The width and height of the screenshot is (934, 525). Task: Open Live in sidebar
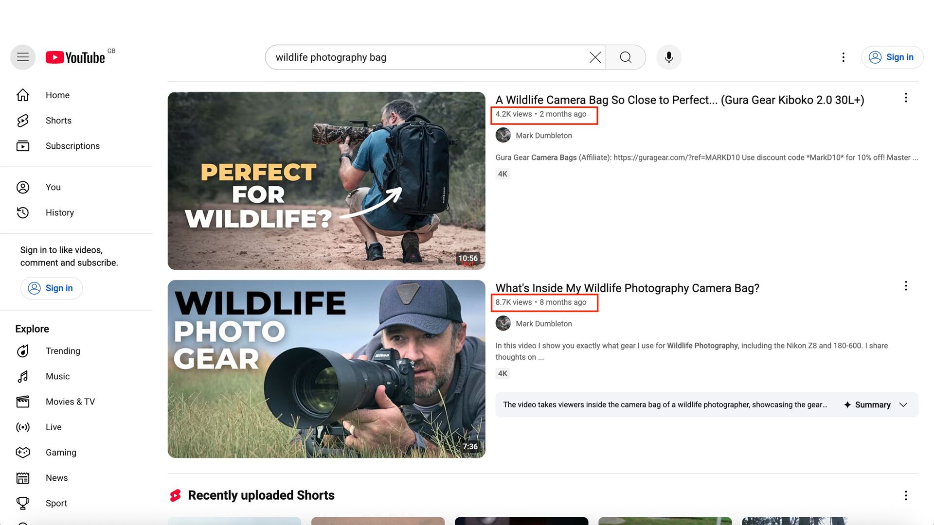pyautogui.click(x=54, y=427)
